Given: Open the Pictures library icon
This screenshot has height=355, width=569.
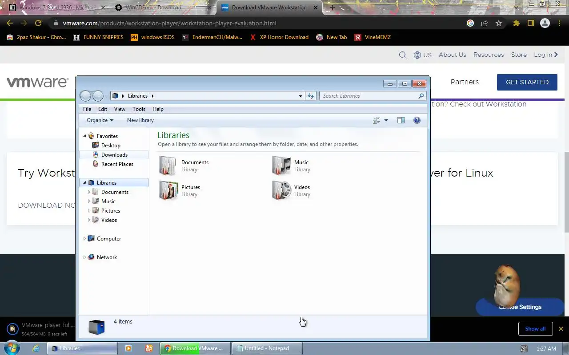Looking at the screenshot, I should pyautogui.click(x=168, y=190).
